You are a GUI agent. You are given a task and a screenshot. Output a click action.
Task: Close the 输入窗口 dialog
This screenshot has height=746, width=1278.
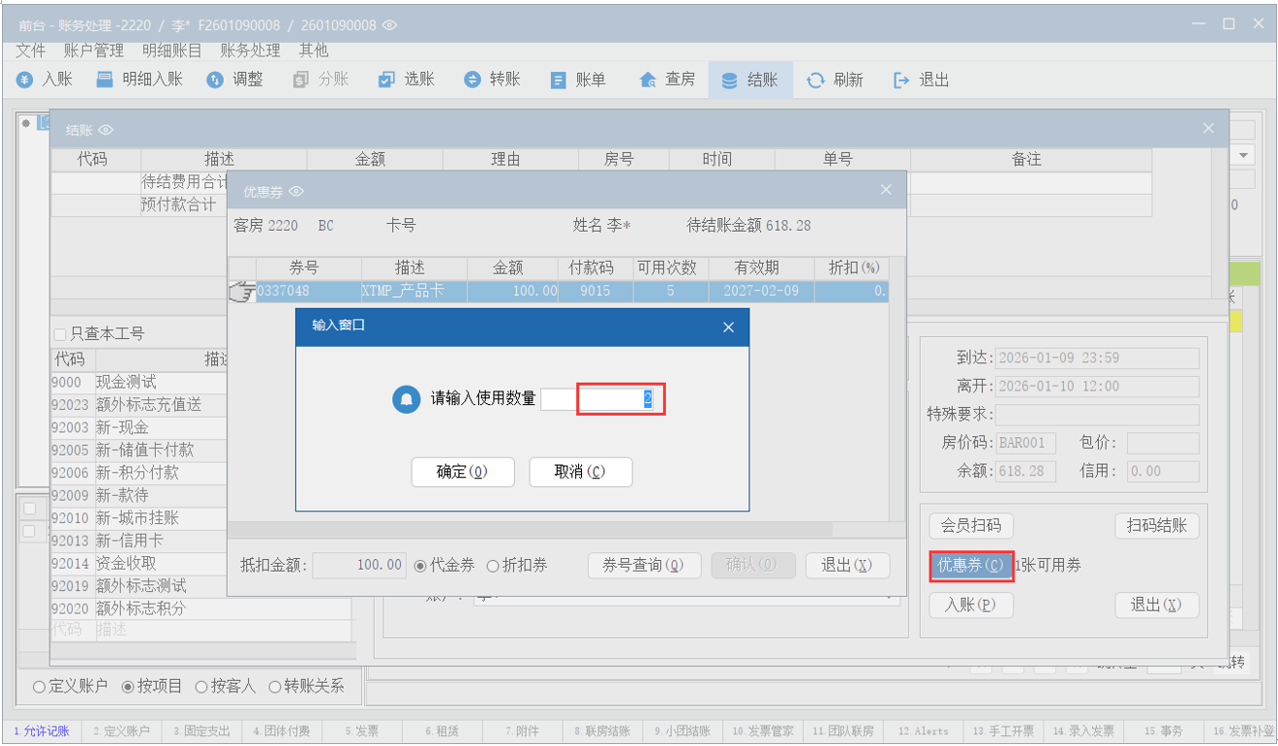click(728, 327)
